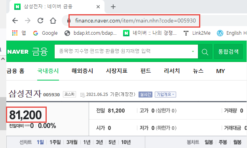This screenshot has width=247, height=148.
Task: Select the 국내증시 menu
Action: pyautogui.click(x=48, y=71)
